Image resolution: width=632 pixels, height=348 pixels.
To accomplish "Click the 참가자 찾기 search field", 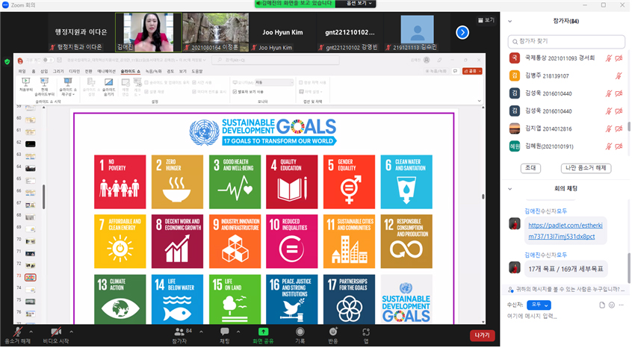I will coord(566,42).
